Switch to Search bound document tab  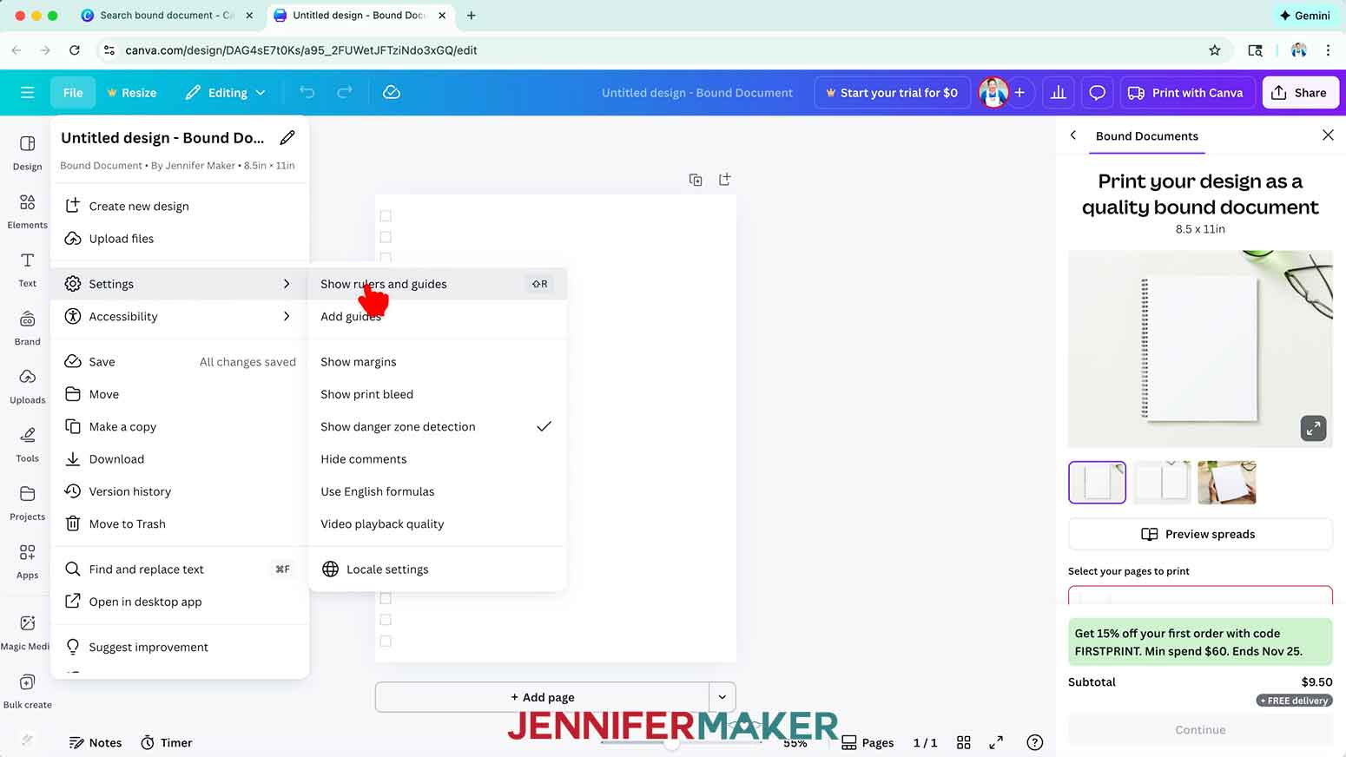click(167, 16)
